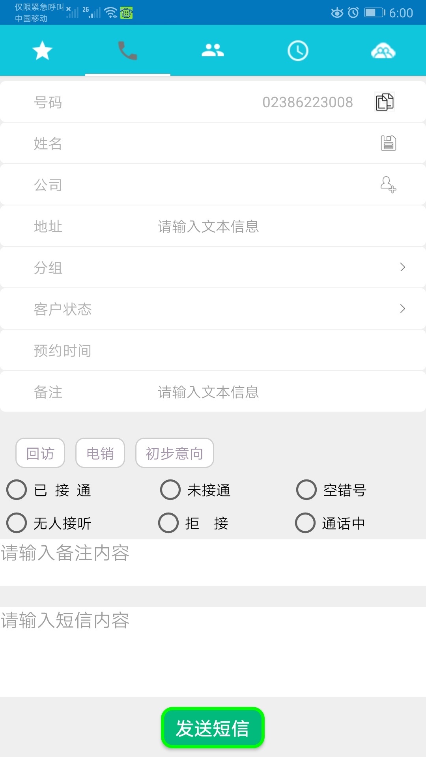This screenshot has height=757, width=426.
Task: Tap the 回访 tag button
Action: [x=40, y=453]
